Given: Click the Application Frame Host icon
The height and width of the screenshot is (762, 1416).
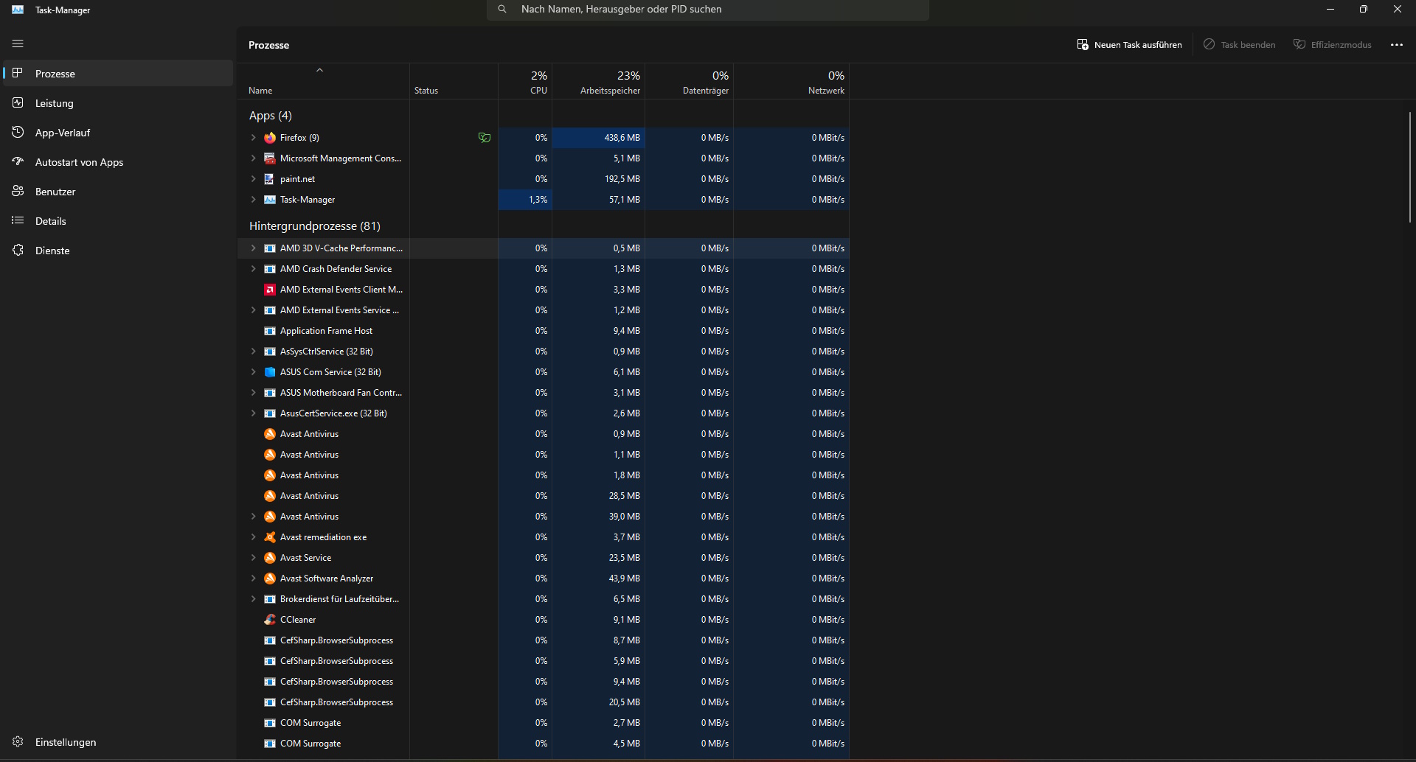Looking at the screenshot, I should (x=270, y=331).
